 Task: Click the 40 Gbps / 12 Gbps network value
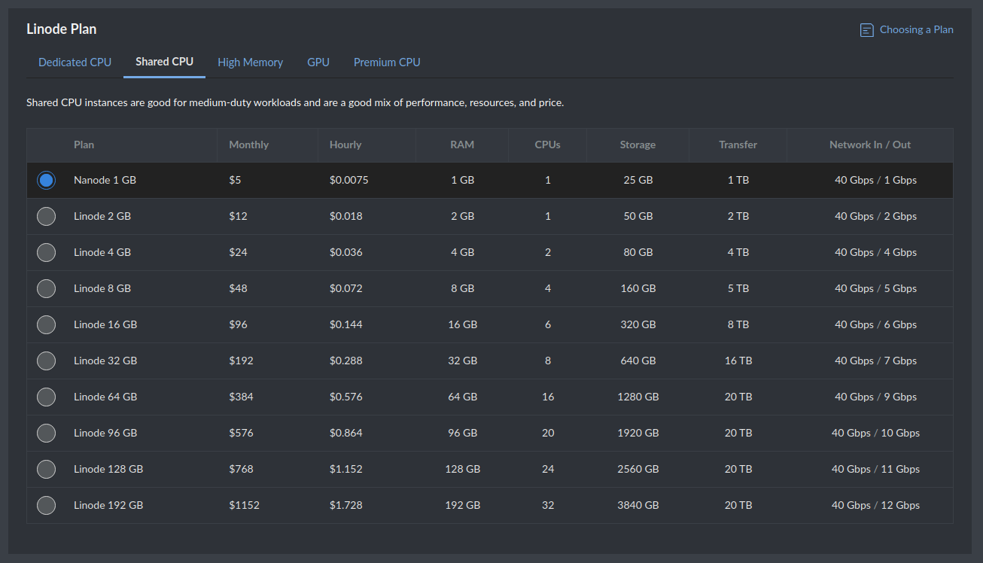coord(875,506)
